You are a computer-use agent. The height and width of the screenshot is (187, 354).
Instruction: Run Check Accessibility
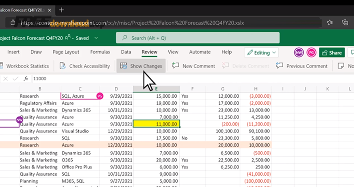(x=85, y=66)
